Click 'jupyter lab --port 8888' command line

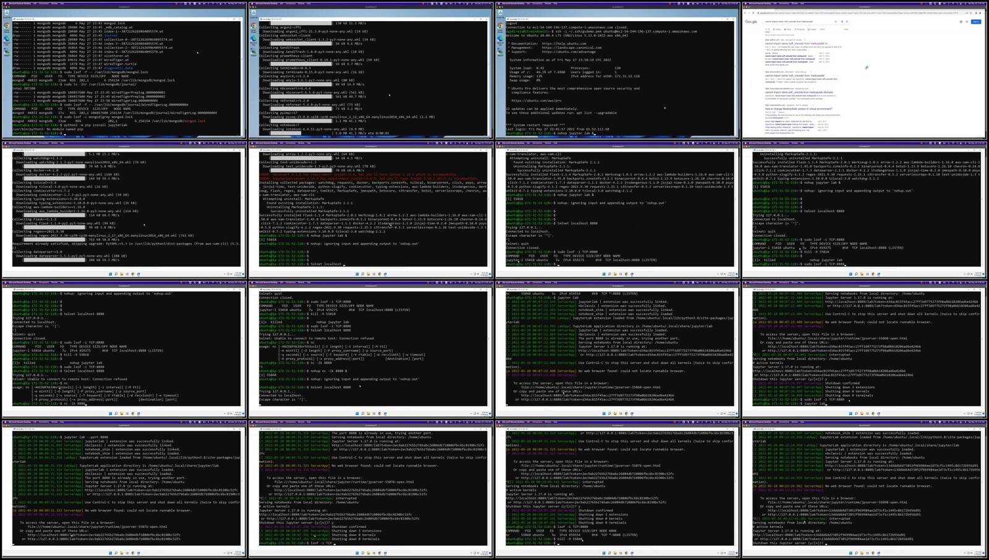point(61,437)
